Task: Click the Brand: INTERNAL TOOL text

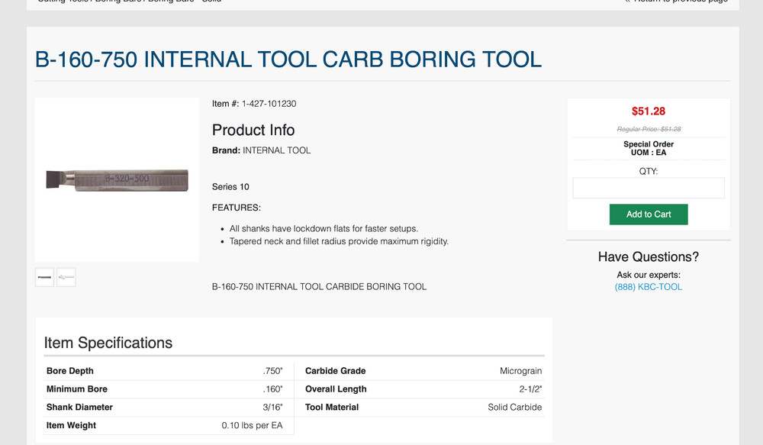Action: 261,150
